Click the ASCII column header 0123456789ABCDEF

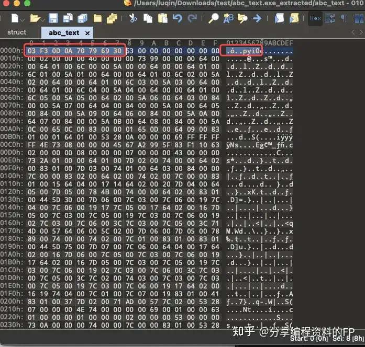pos(260,43)
